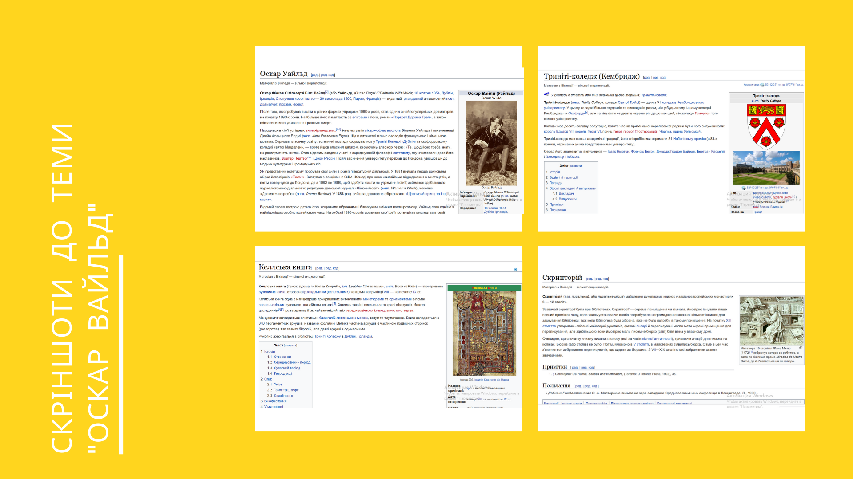Click the UK flag icon beside Велика Британія
The width and height of the screenshot is (853, 479).
[756, 207]
